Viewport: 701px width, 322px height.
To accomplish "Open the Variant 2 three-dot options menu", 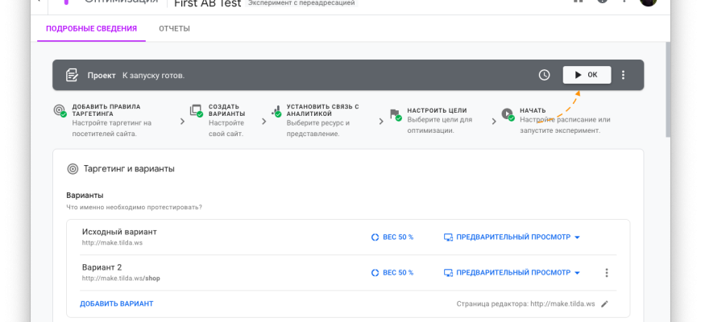I will pos(607,273).
